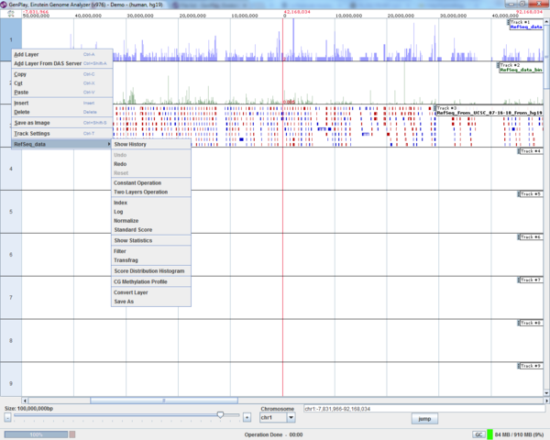The height and width of the screenshot is (440, 550).
Task: Click the ruler icon in the top-left corner
Action: pos(10,15)
